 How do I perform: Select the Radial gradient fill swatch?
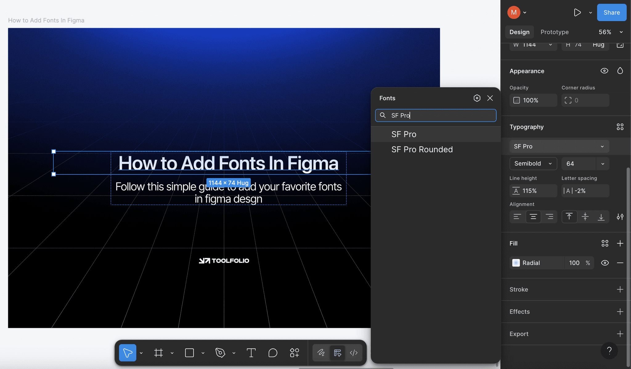[x=515, y=263]
